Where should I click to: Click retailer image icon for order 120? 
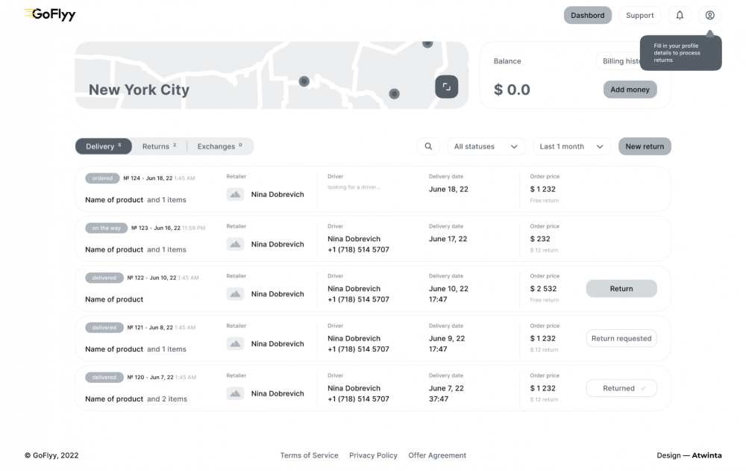(x=236, y=393)
